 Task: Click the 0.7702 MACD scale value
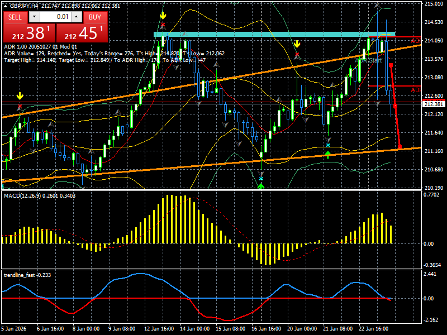tap(431, 195)
